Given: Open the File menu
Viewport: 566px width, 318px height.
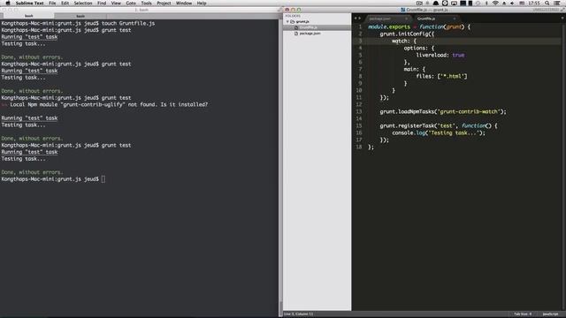Looking at the screenshot, I should tap(52, 3).
